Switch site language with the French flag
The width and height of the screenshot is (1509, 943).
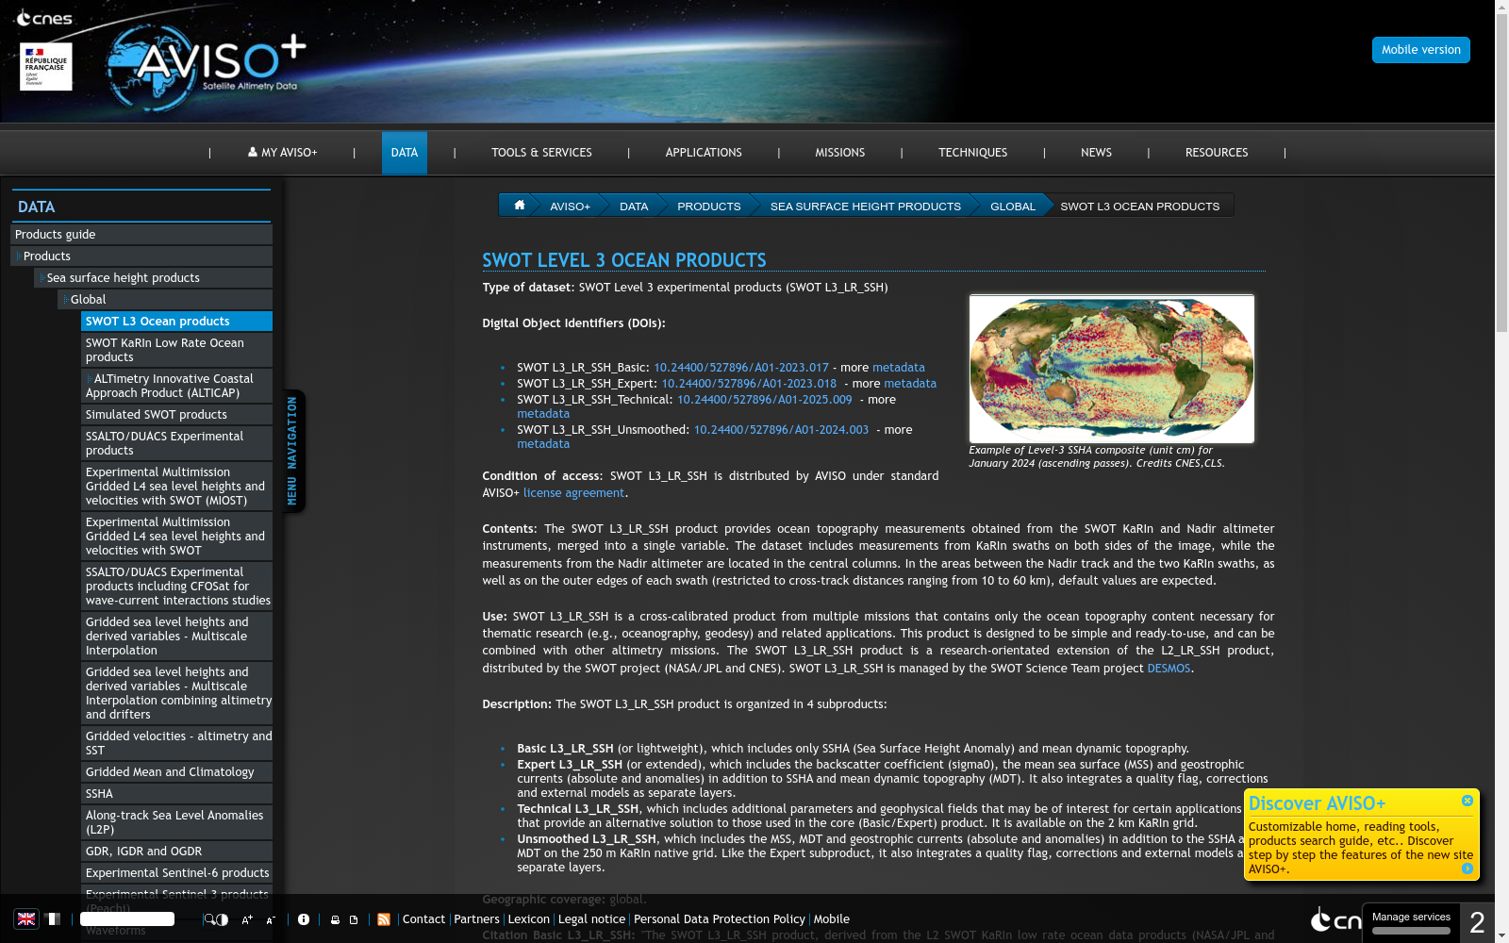(x=53, y=918)
